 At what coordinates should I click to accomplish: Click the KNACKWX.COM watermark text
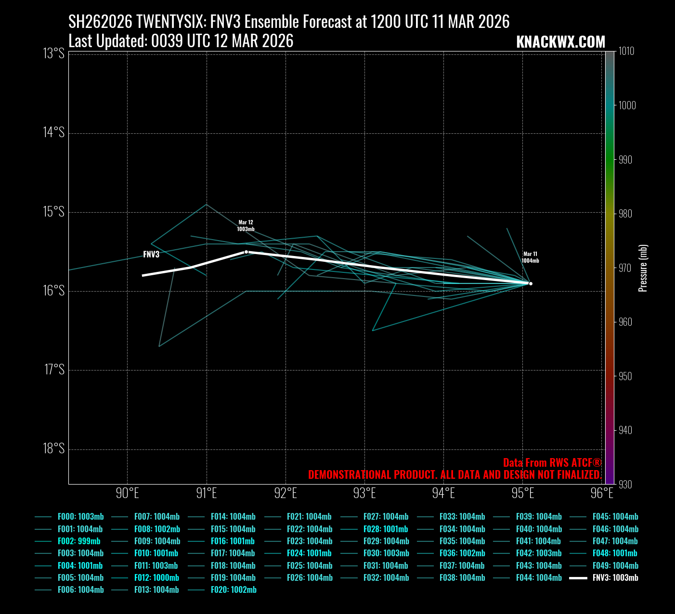[560, 42]
